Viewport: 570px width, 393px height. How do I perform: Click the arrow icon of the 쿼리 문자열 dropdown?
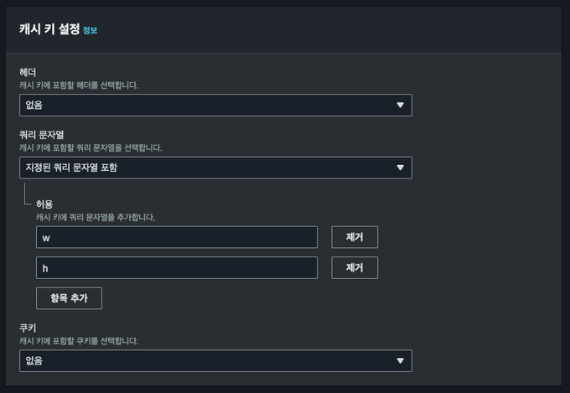pyautogui.click(x=400, y=168)
